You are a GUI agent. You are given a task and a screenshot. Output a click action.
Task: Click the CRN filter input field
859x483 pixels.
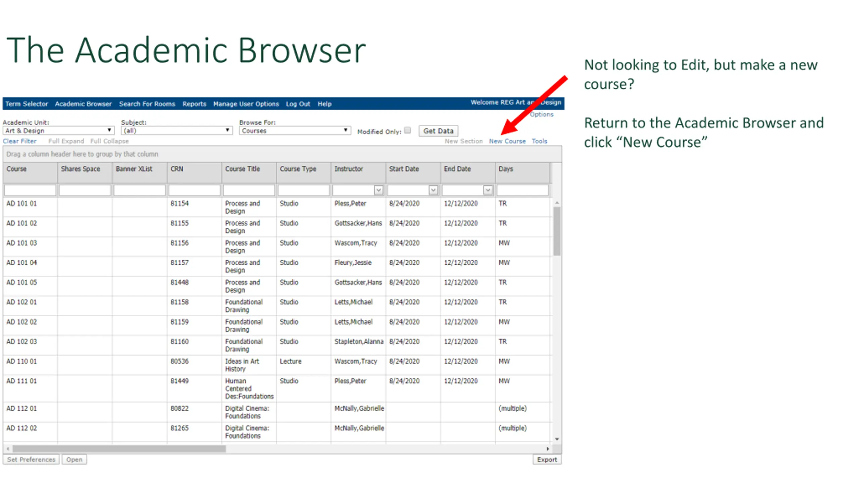click(194, 190)
